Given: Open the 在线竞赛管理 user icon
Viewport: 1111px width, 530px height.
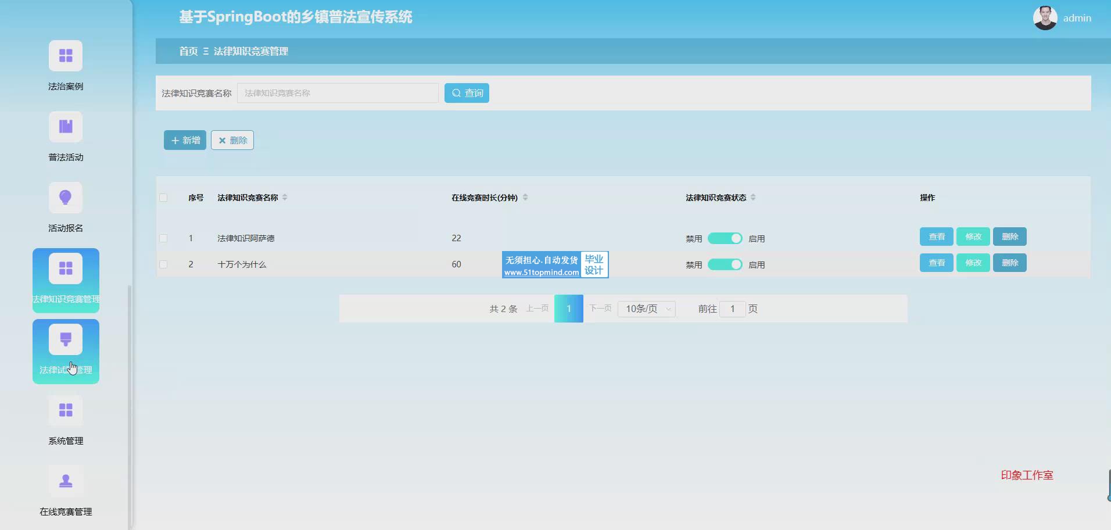Looking at the screenshot, I should click(66, 482).
